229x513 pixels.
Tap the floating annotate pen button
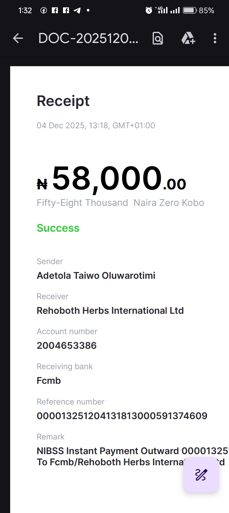201,475
